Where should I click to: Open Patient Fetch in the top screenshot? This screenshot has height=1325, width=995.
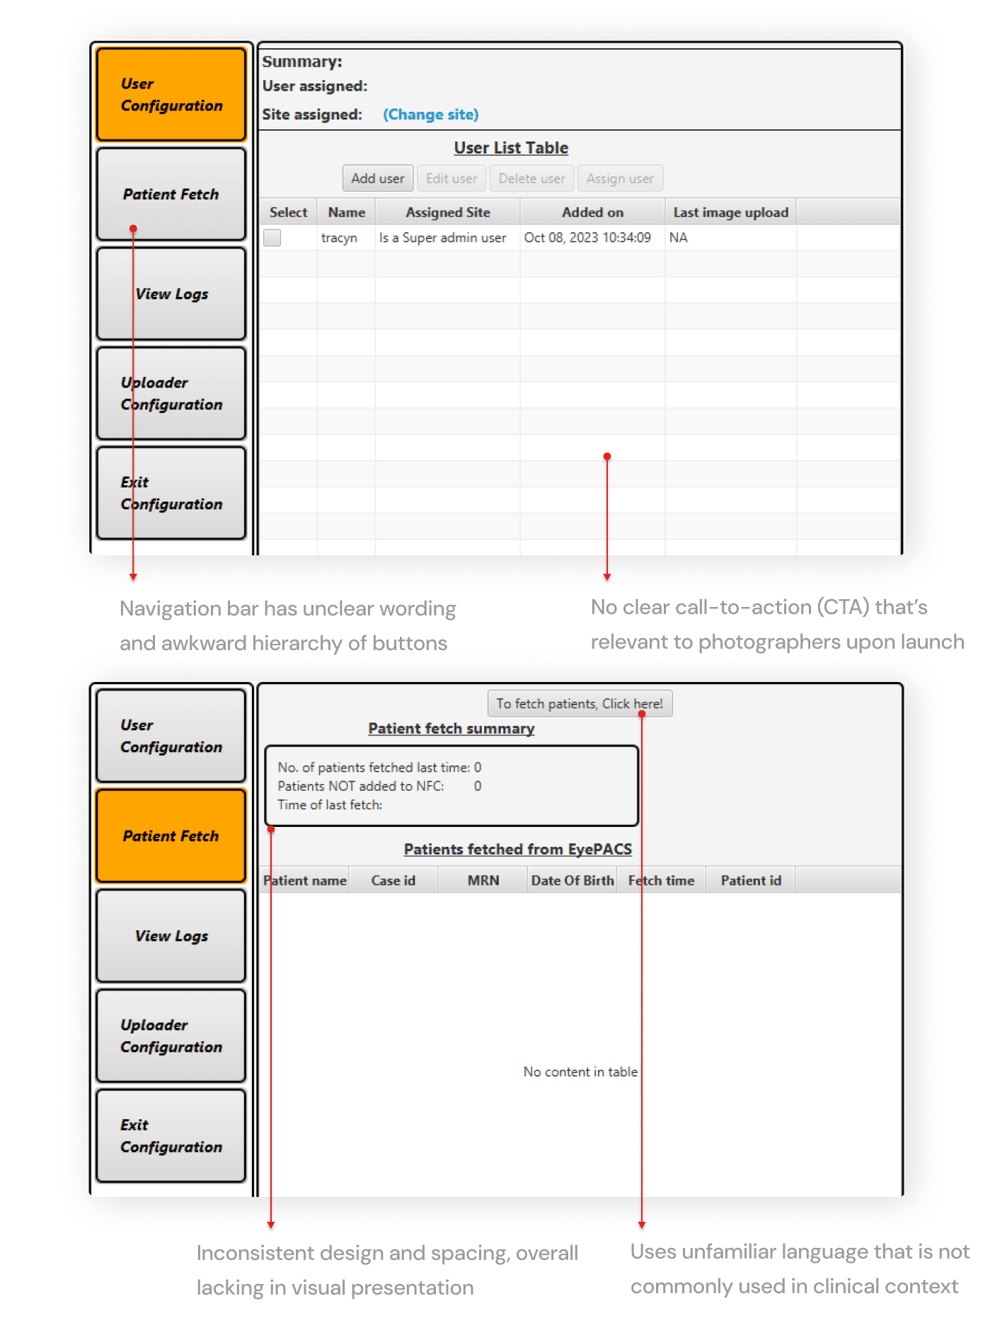pos(171,194)
